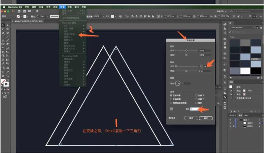The height and width of the screenshot is (153, 264).
Task: Select the Magic Wand tool
Action: (3, 29)
